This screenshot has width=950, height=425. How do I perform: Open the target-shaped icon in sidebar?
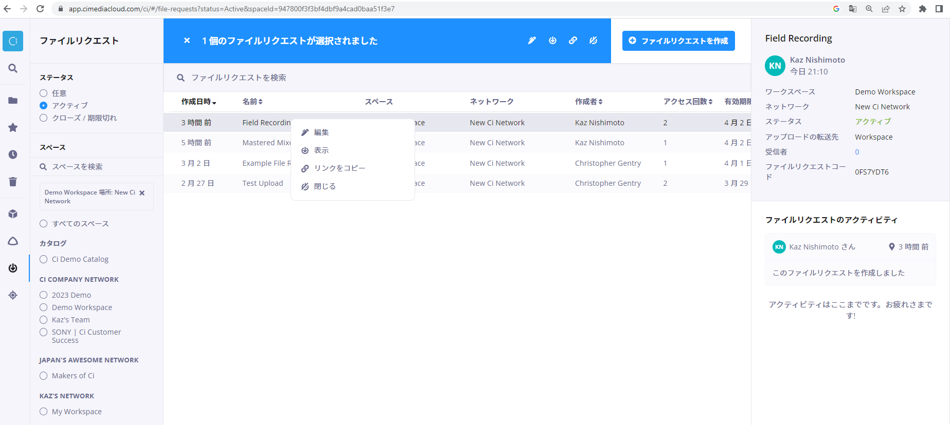click(13, 295)
